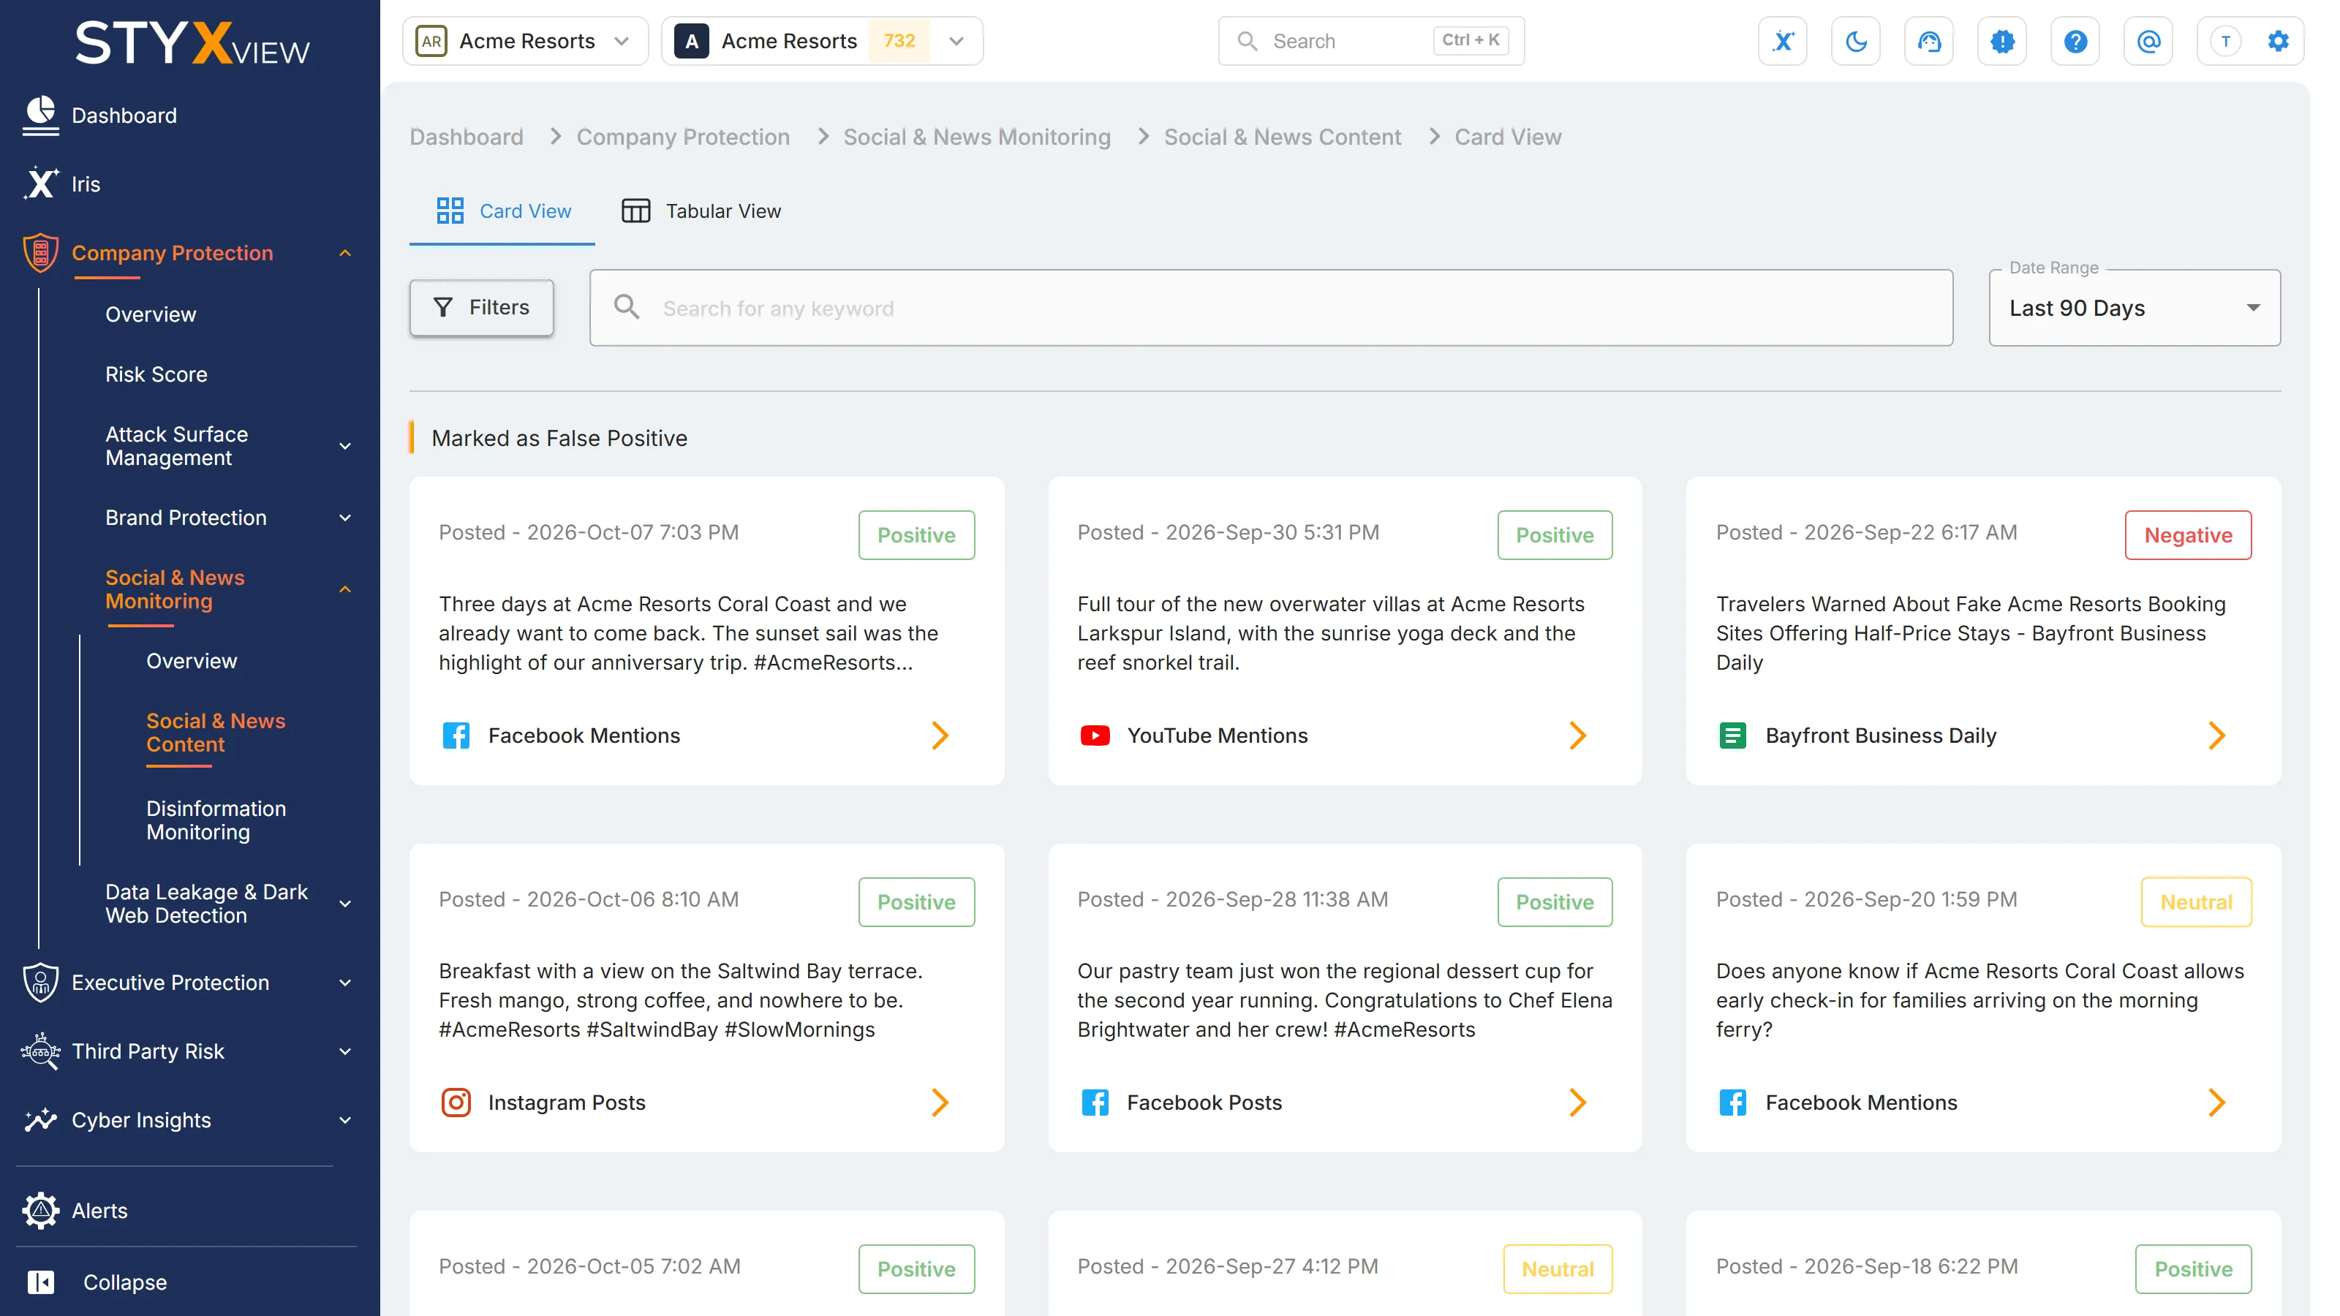Switch to the Card View tab
Viewport: 2340px width, 1316px height.
(502, 211)
